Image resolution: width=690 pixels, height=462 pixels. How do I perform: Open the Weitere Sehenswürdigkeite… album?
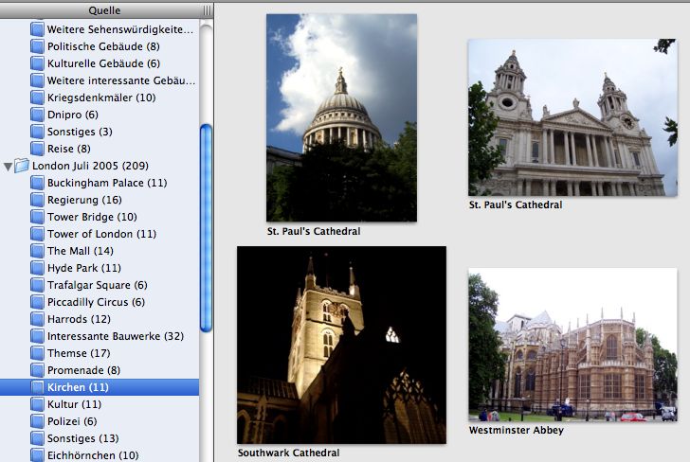coord(100,29)
